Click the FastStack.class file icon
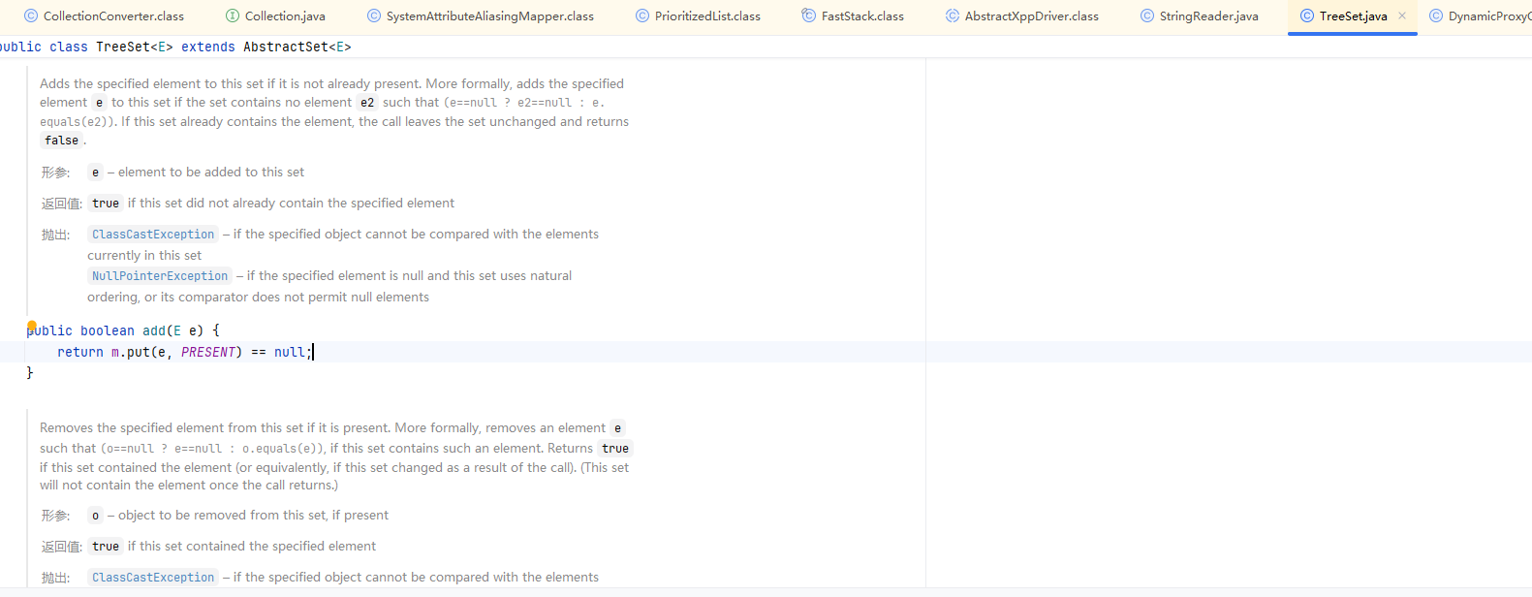Image resolution: width=1532 pixels, height=597 pixels. click(809, 16)
